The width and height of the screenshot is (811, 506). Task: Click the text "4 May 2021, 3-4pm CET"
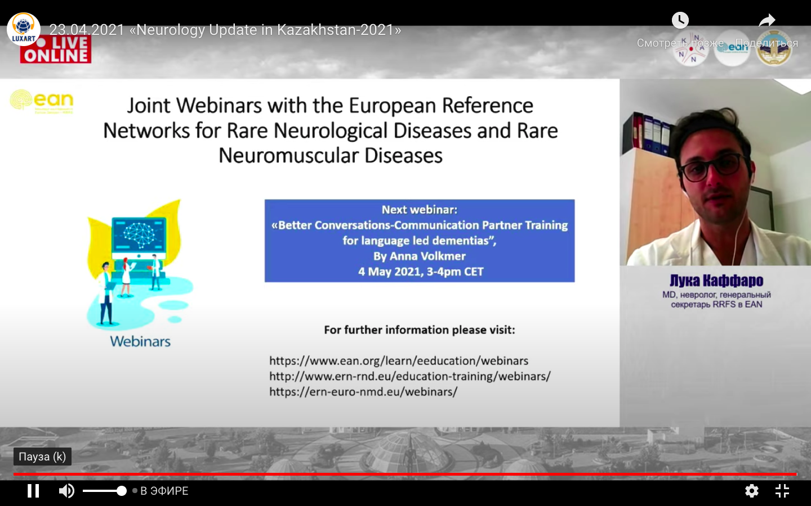421,272
